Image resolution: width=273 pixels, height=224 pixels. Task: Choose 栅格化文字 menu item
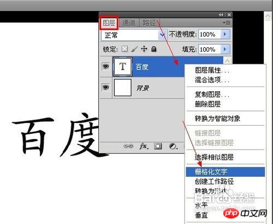coord(225,172)
